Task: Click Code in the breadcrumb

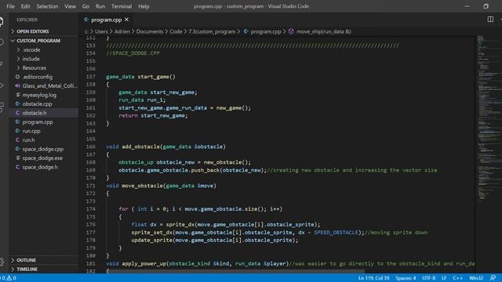Action: (x=176, y=31)
